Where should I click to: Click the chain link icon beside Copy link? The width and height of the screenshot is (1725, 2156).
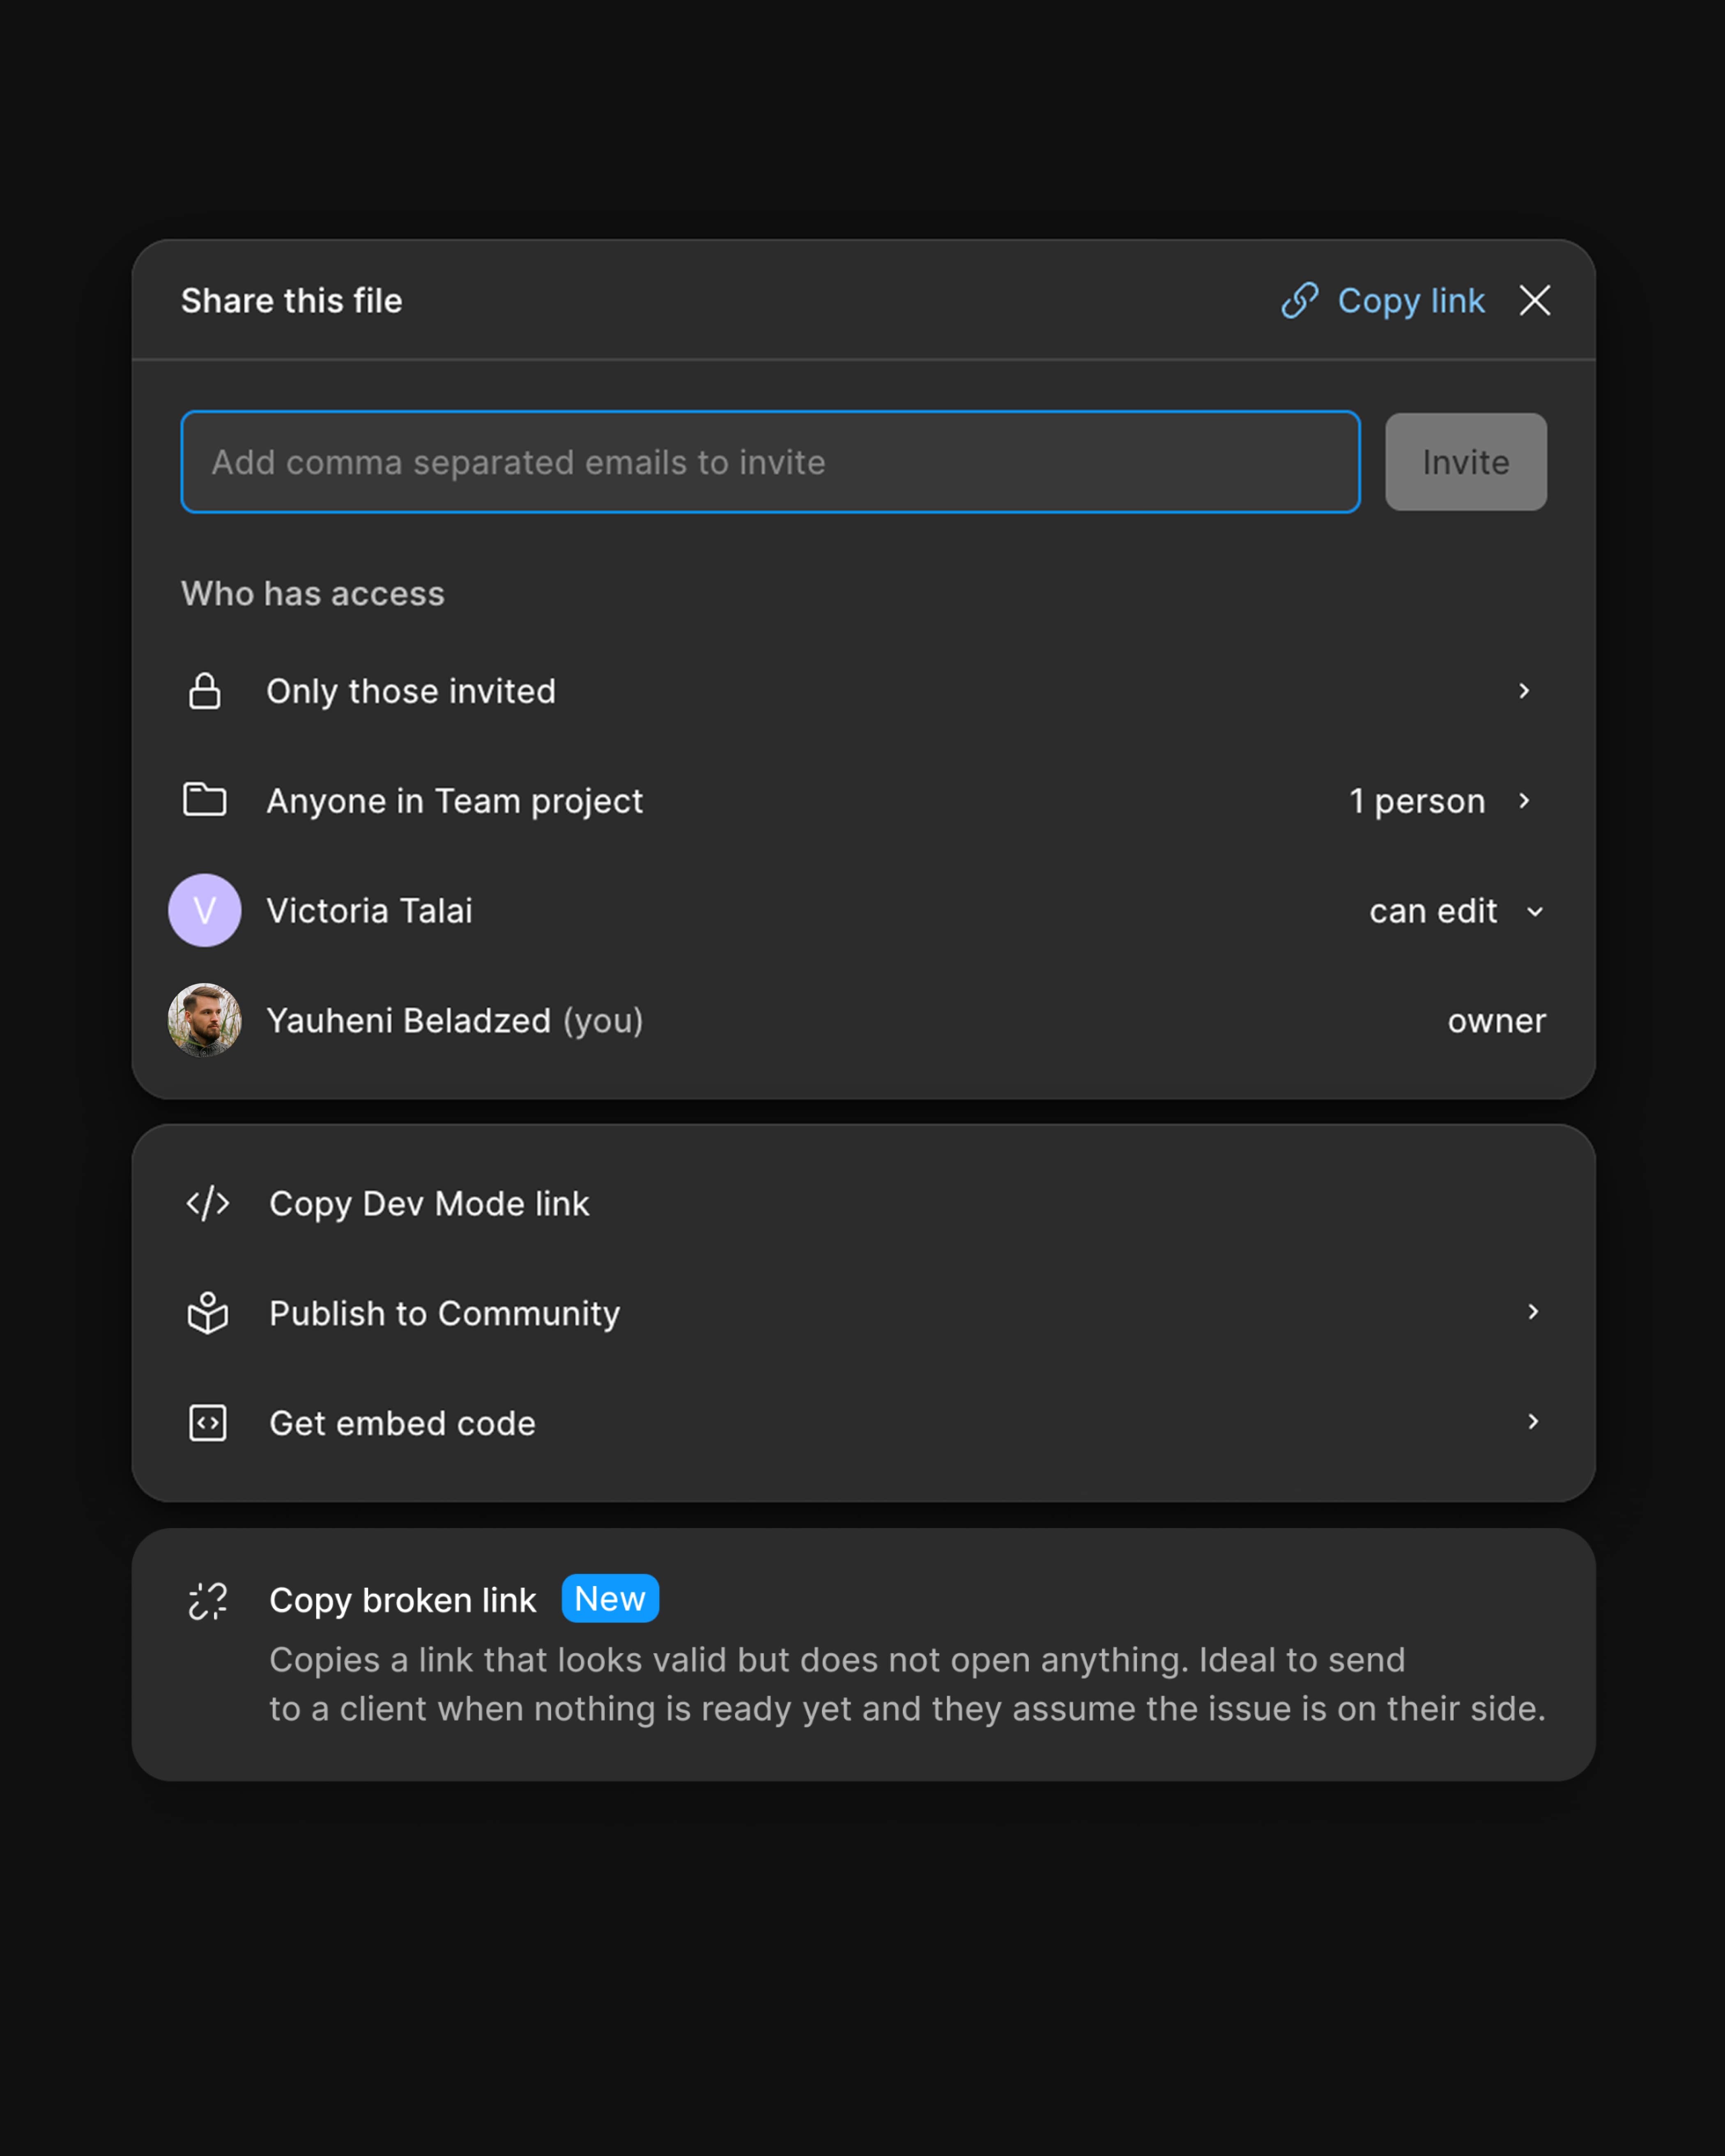click(1300, 300)
